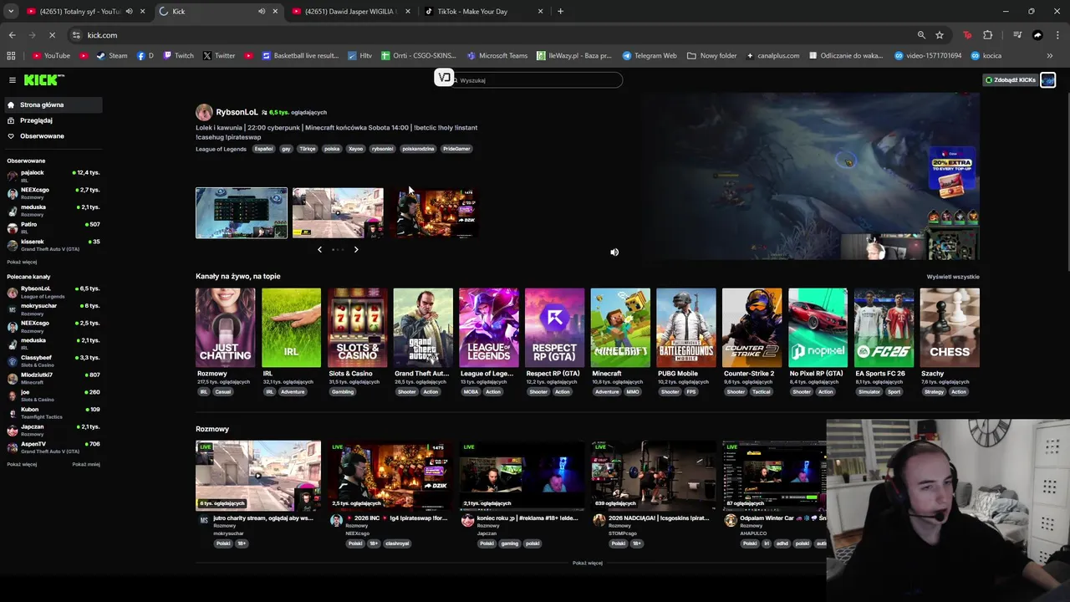Viewport: 1070px width, 602px height.
Task: Click the green KICK logo
Action: pyautogui.click(x=43, y=79)
